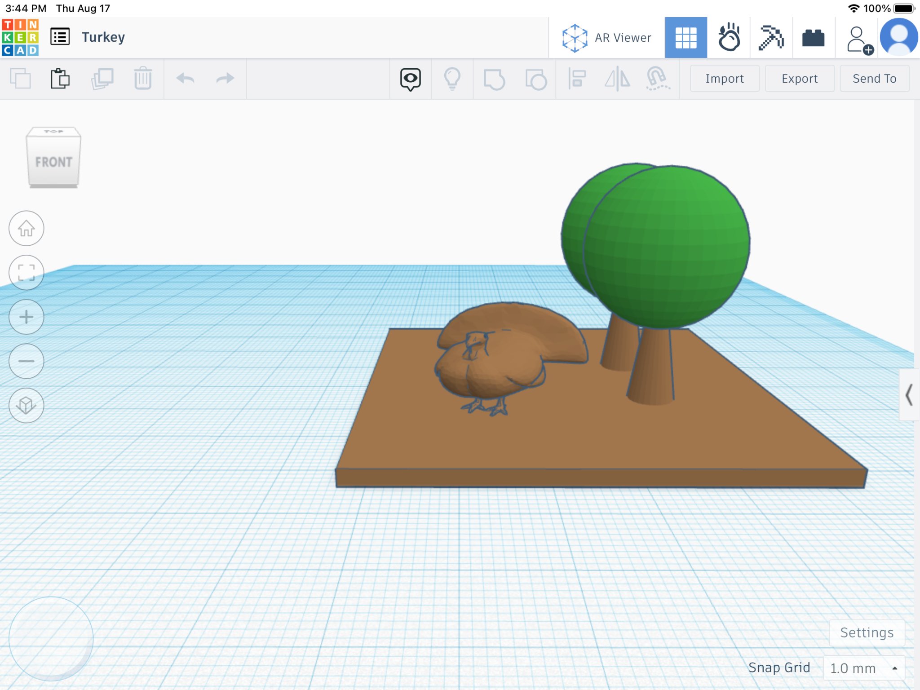Open the AR Viewer
Screen dimensions: 920x690
[606, 37]
